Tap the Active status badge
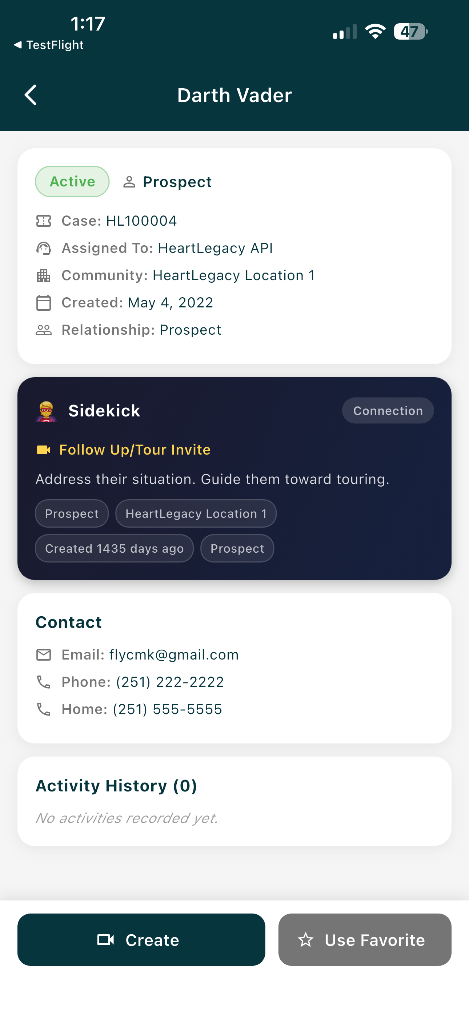 [72, 181]
